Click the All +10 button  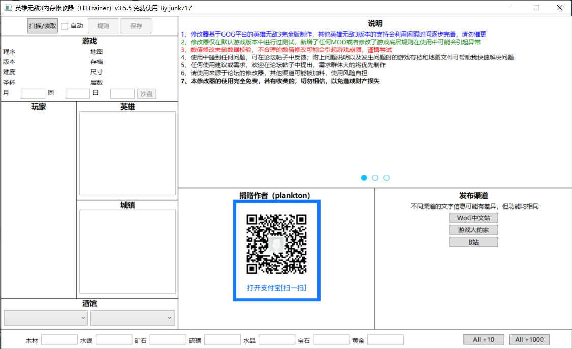pos(484,339)
